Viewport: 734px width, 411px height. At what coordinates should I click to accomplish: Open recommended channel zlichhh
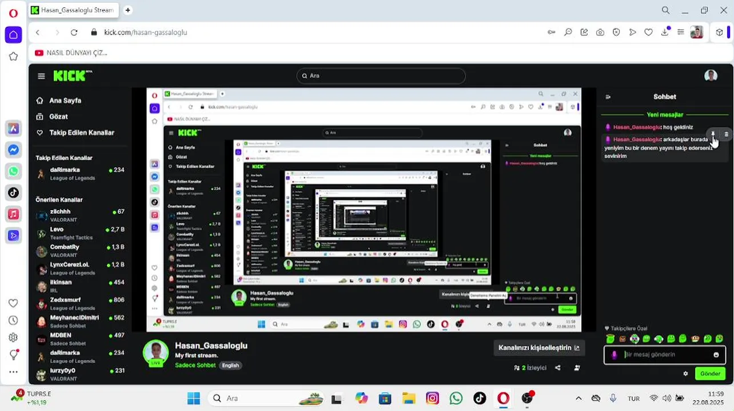tap(80, 215)
